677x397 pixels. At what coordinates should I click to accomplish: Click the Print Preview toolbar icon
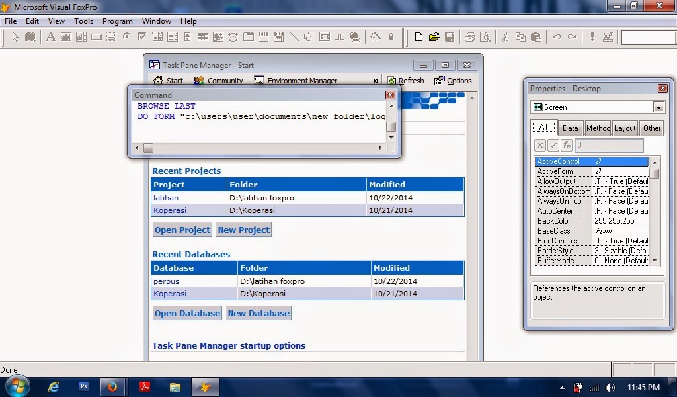click(485, 37)
